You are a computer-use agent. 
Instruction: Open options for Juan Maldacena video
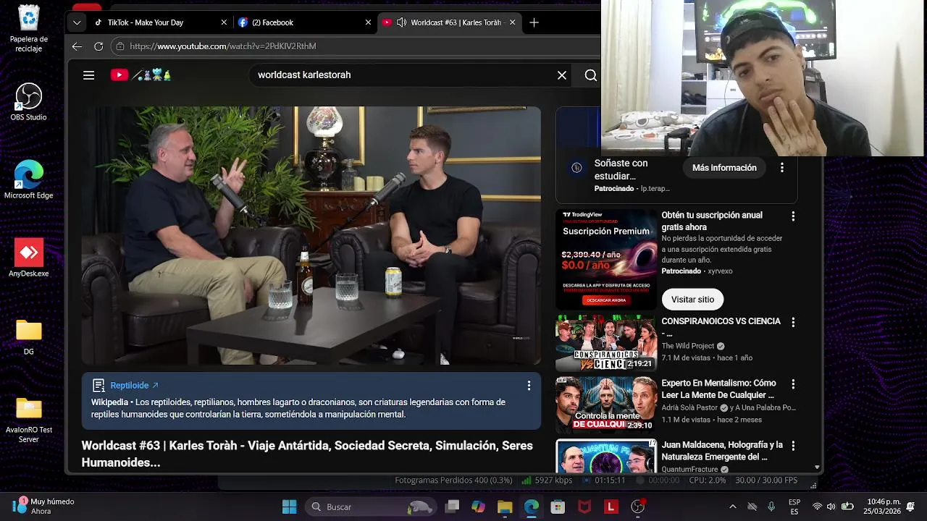pos(793,446)
